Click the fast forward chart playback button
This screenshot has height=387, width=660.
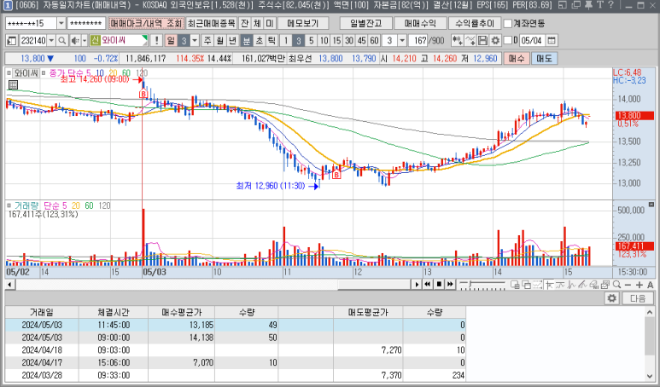(x=450, y=285)
